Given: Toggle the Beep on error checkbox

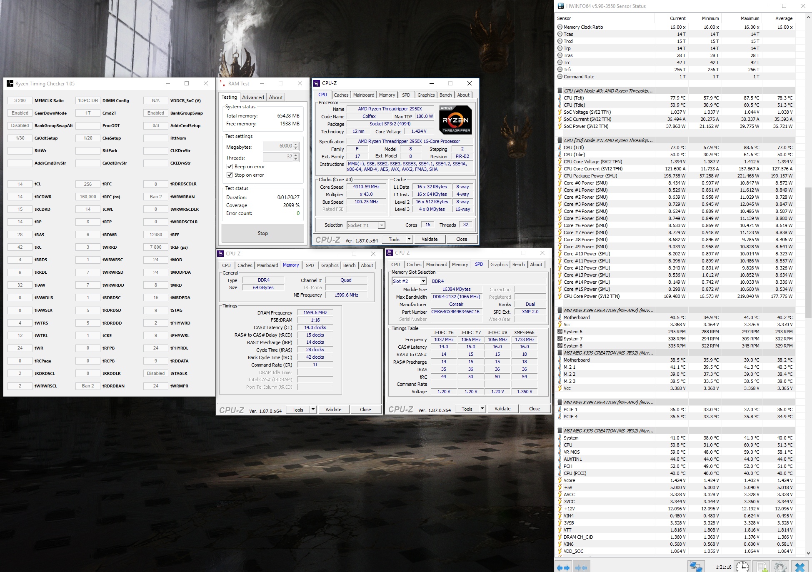Looking at the screenshot, I should coord(230,167).
